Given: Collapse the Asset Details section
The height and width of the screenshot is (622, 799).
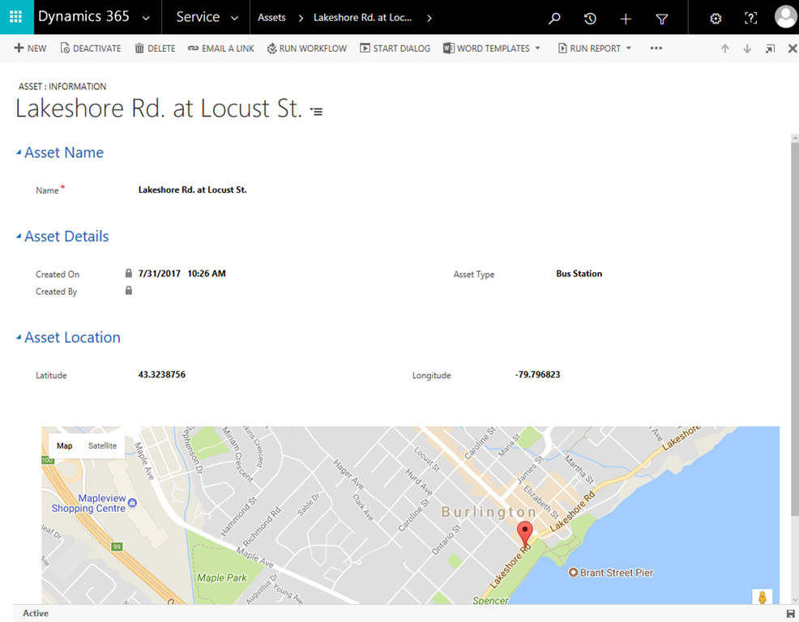Looking at the screenshot, I should [19, 237].
